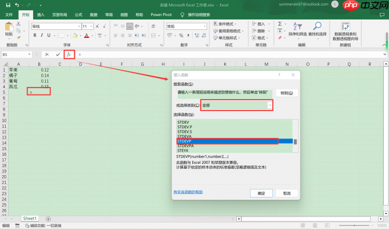Screen dimensions: 389x229
Task: Click the search function description field
Action: [224, 94]
